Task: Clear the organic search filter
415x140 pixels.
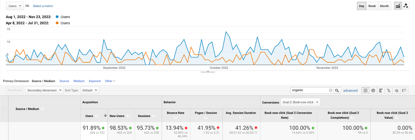Action: pos(330,90)
